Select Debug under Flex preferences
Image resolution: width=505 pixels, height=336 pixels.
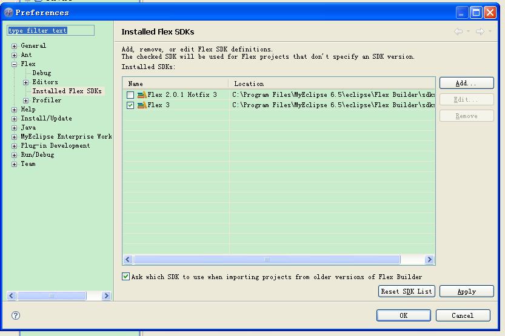42,73
